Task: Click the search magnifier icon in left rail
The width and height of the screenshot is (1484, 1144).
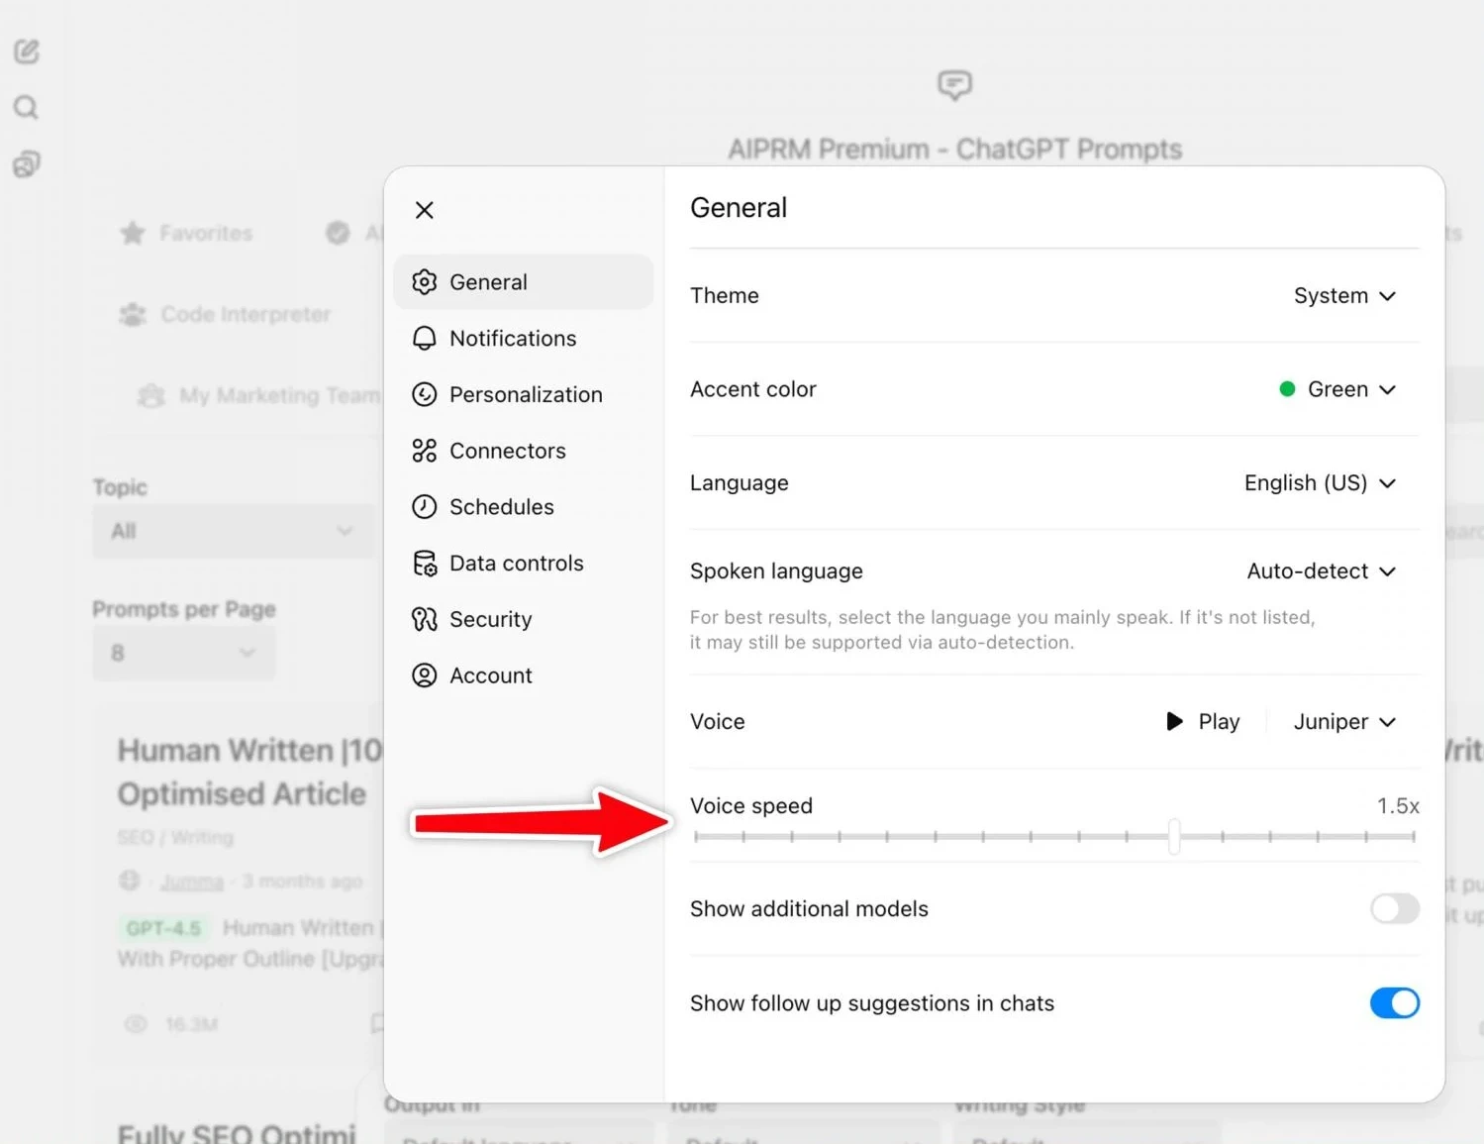Action: click(x=27, y=107)
